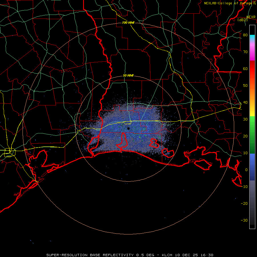Click the 80 value on the dBZ scale

245,35
